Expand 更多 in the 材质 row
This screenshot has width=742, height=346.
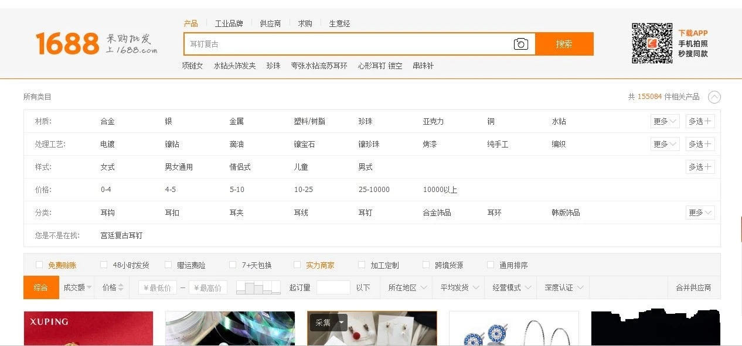665,121
